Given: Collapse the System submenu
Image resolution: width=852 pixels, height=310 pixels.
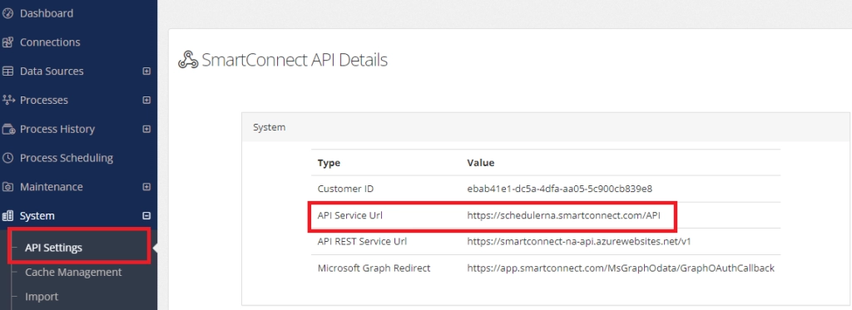Looking at the screenshot, I should coord(146,216).
